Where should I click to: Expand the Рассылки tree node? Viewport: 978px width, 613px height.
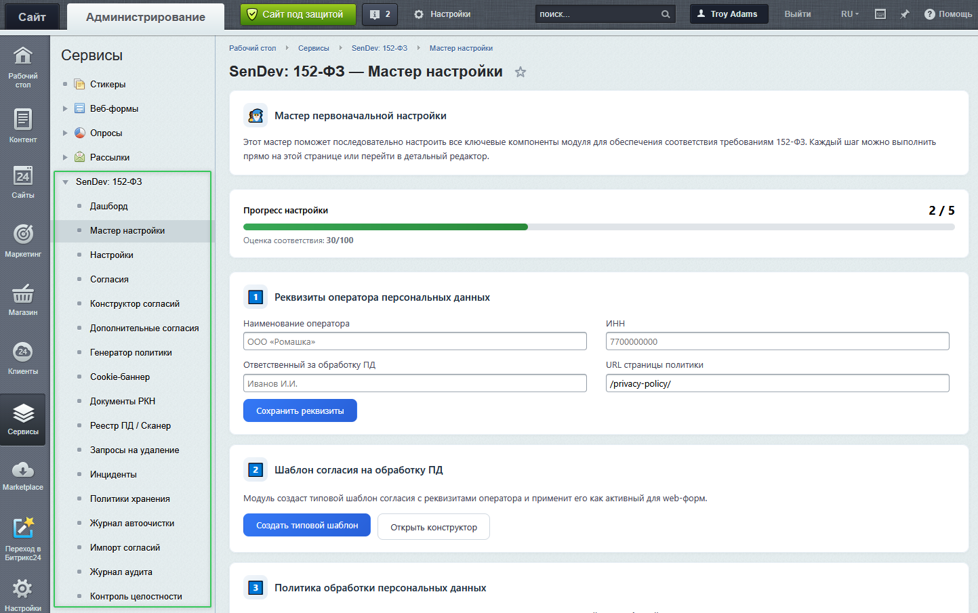click(65, 157)
